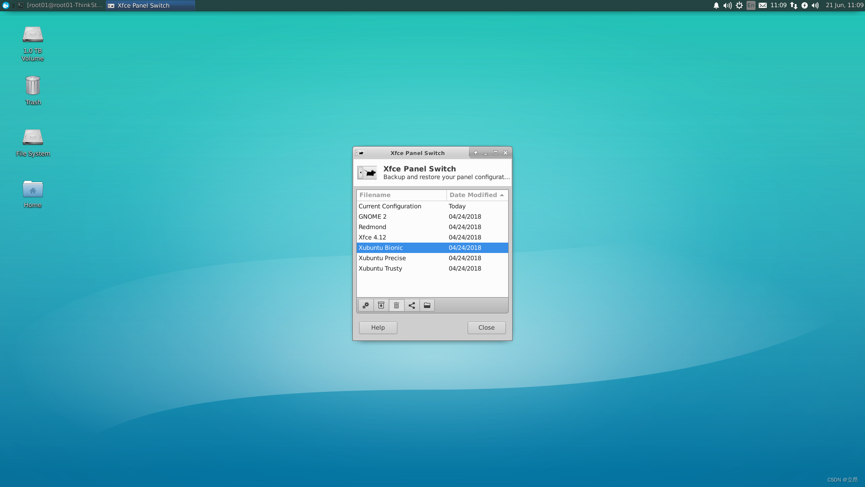Apply the selected panel configuration

click(365, 305)
